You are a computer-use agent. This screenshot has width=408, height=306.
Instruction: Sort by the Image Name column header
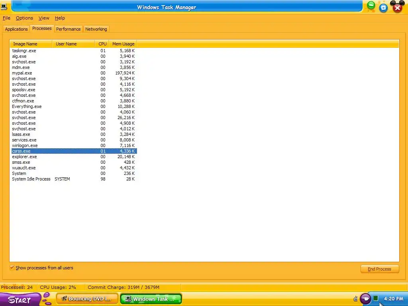pos(31,44)
